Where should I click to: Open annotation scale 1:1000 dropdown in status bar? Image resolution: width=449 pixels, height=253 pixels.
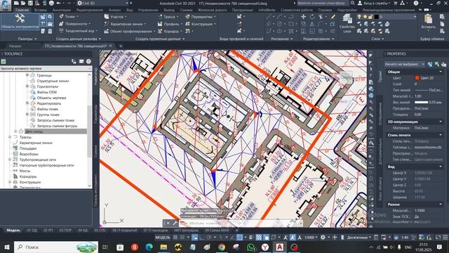coord(311,238)
